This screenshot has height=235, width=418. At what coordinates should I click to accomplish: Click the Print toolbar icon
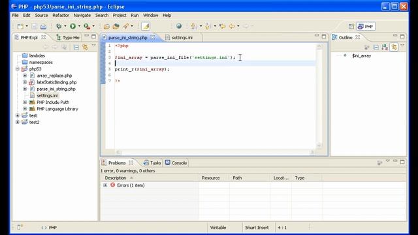coord(43,26)
